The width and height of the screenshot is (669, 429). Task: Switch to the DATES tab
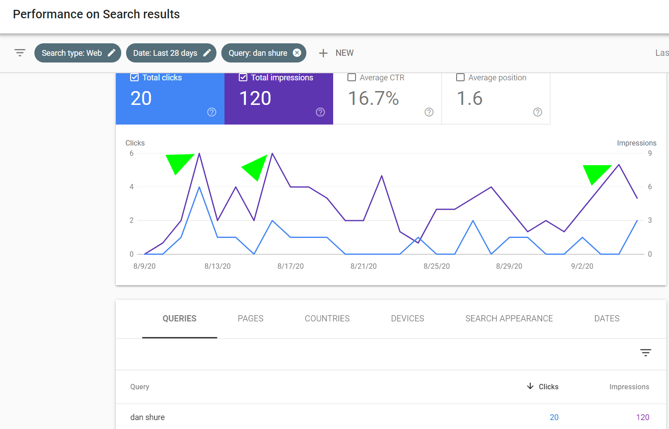[x=607, y=319]
